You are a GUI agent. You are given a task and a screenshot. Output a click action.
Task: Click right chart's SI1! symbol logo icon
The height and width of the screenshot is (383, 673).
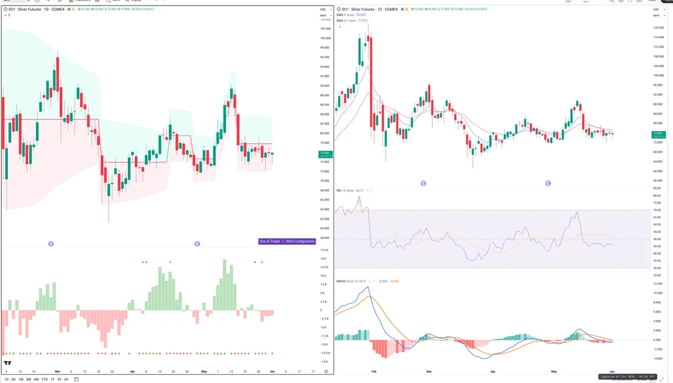tap(339, 10)
